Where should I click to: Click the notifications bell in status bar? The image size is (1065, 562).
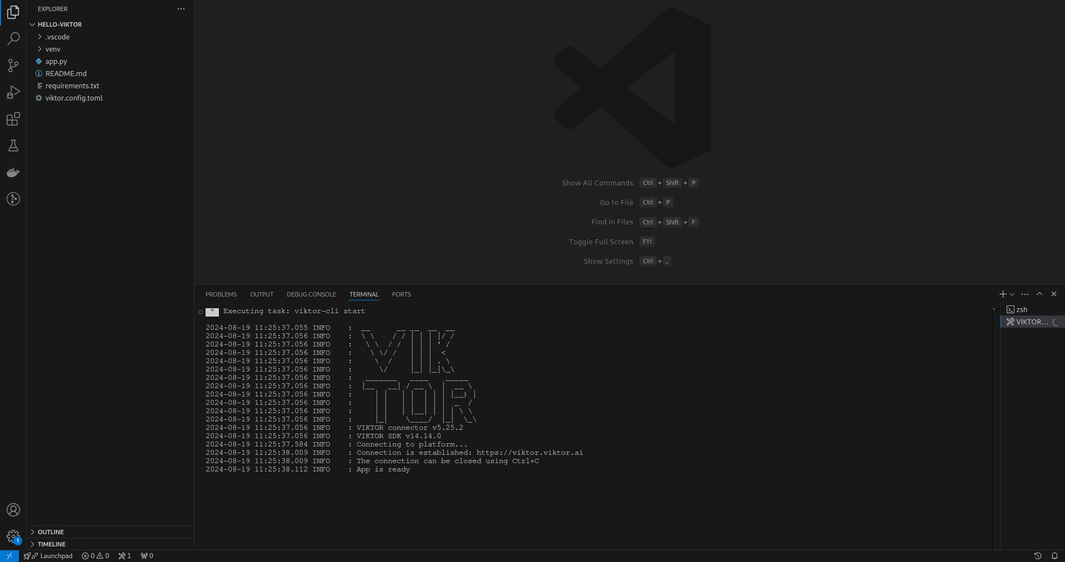pos(1054,556)
